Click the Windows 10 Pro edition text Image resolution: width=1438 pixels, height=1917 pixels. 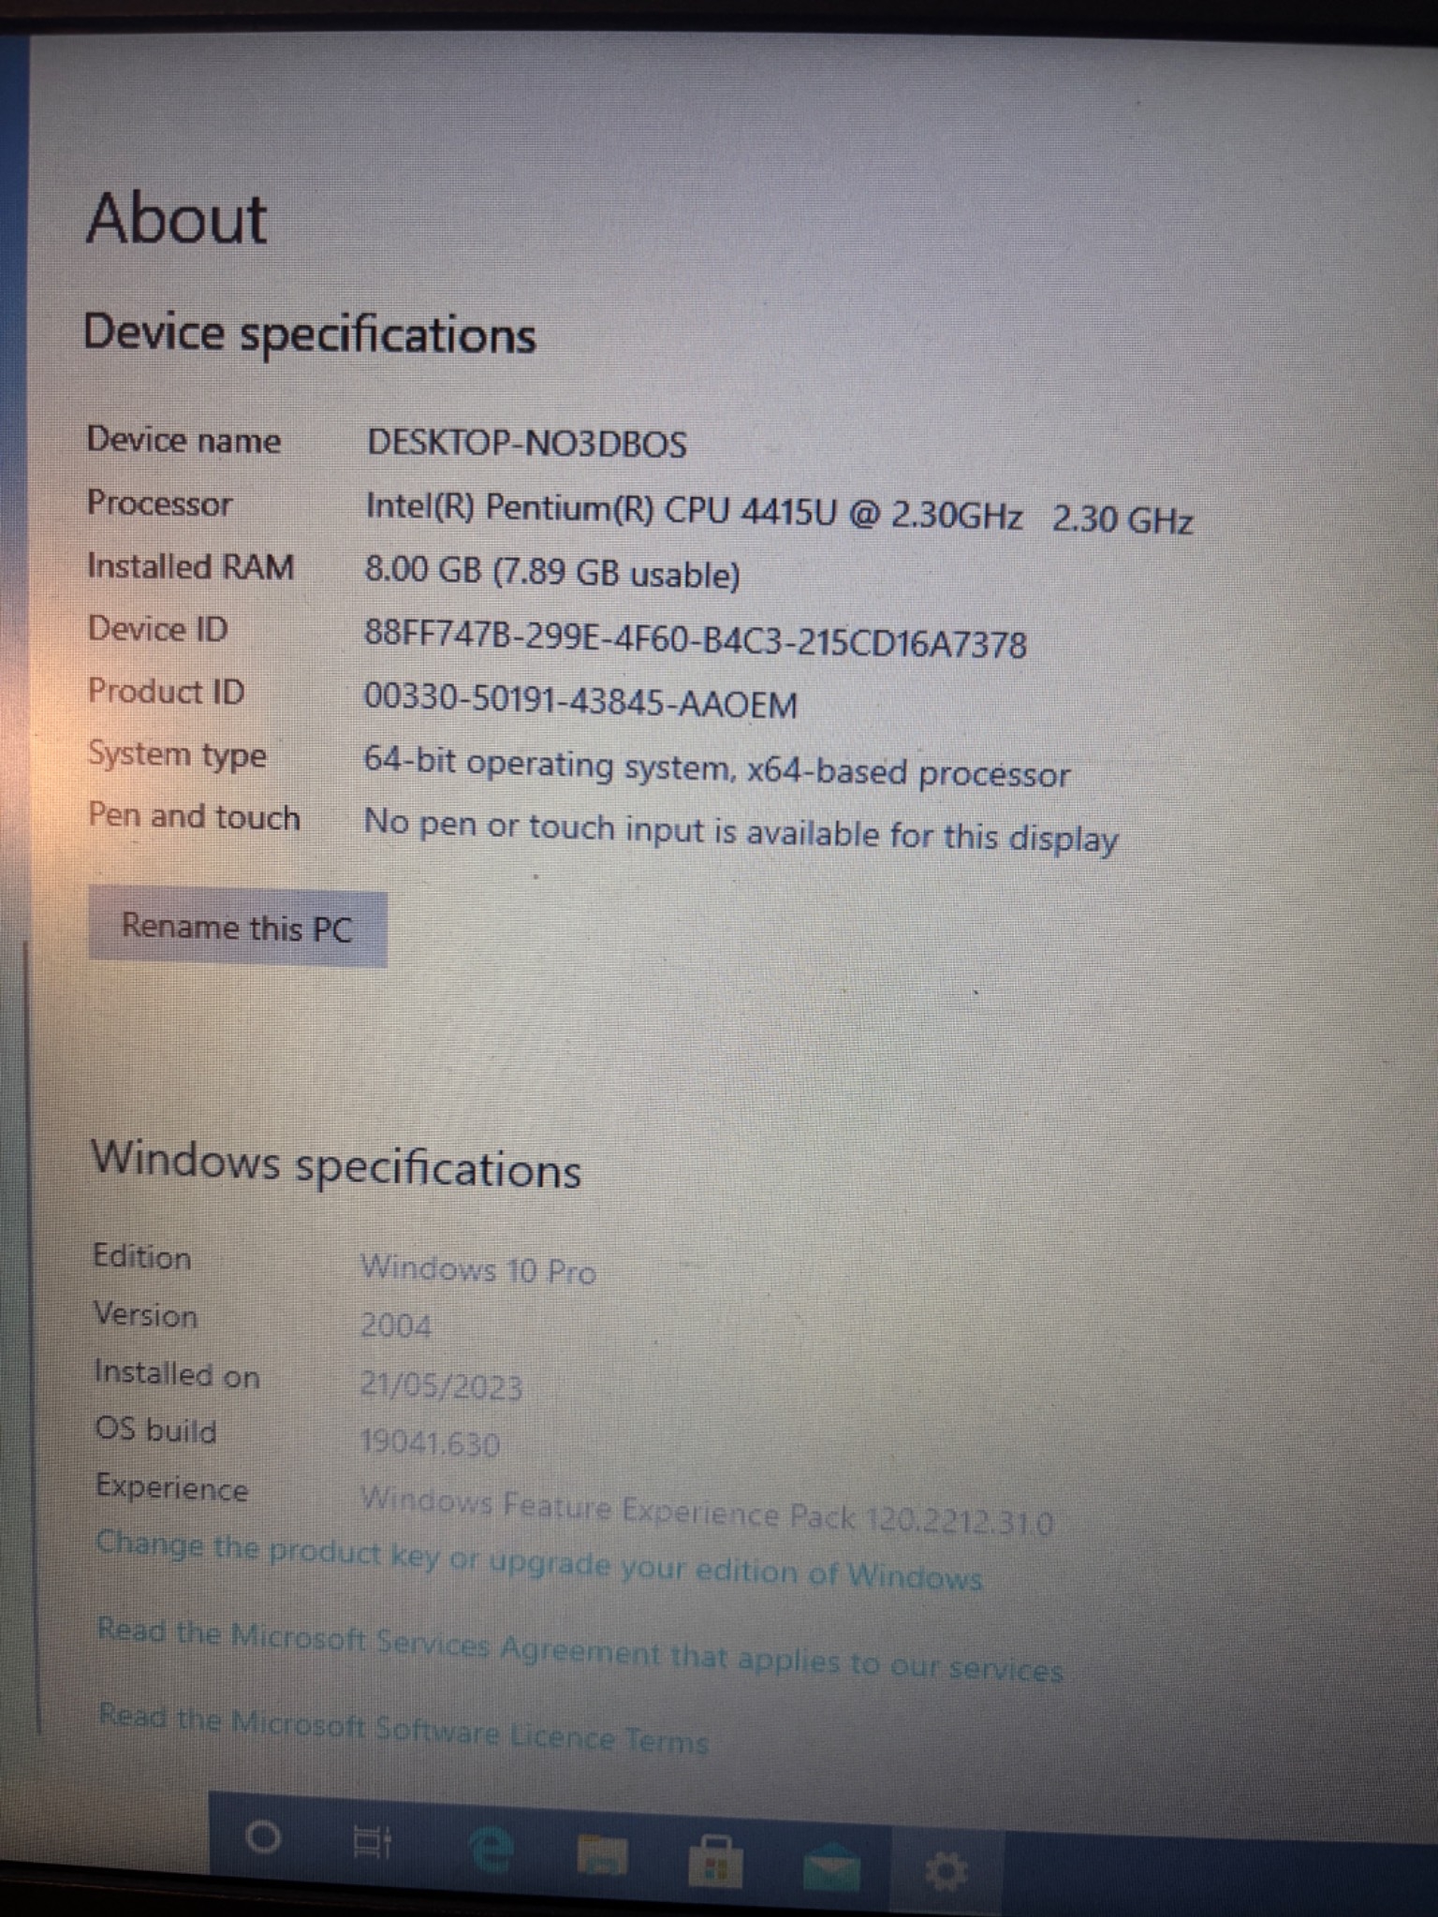tap(478, 1268)
